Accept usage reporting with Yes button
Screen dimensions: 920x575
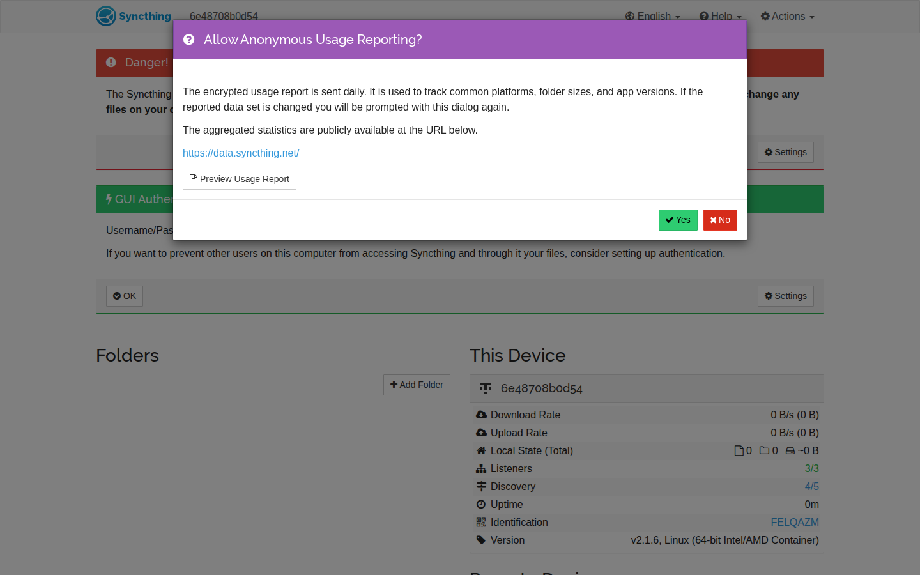tap(678, 220)
